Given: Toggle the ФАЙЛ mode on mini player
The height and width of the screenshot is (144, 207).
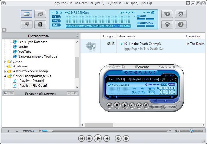Looking at the screenshot, I should point(172,84).
